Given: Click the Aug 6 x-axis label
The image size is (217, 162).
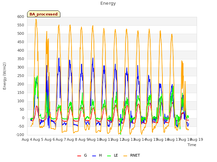Looking at the screenshot, I should pyautogui.click(x=50, y=139).
